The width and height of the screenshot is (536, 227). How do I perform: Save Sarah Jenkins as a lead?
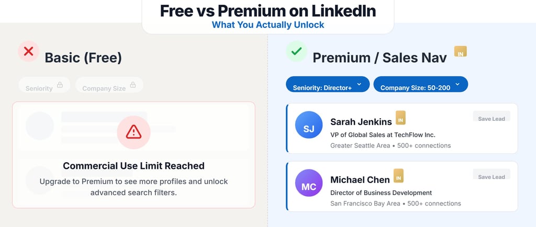click(492, 117)
